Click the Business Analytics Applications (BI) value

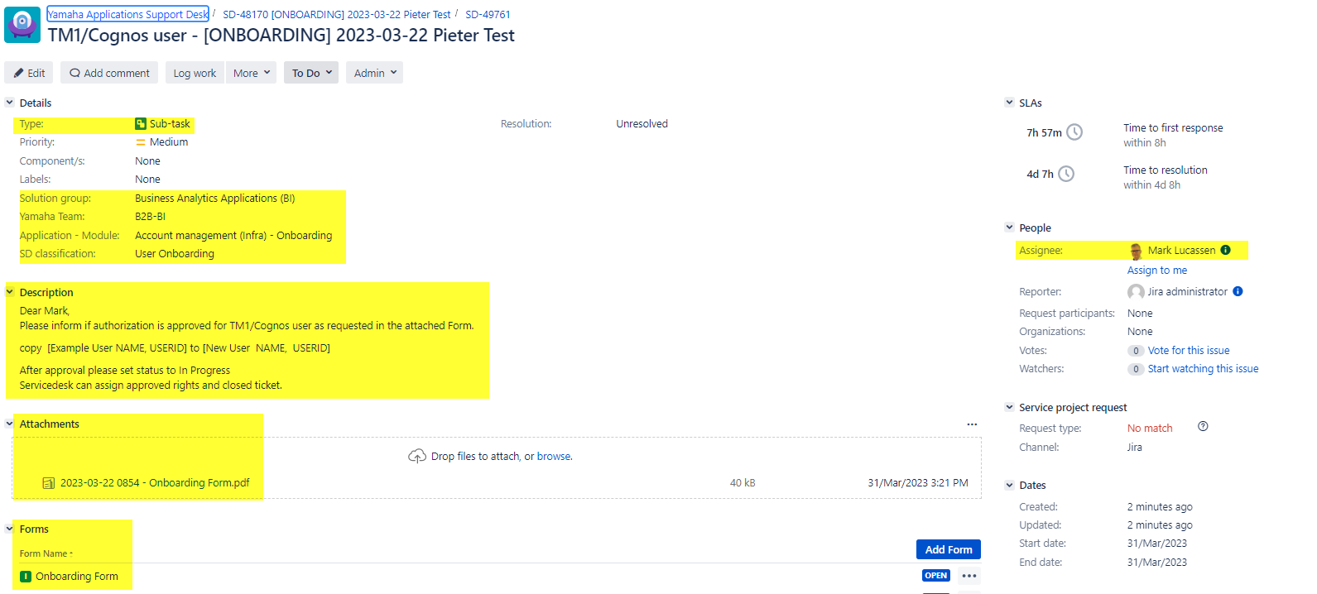215,199
